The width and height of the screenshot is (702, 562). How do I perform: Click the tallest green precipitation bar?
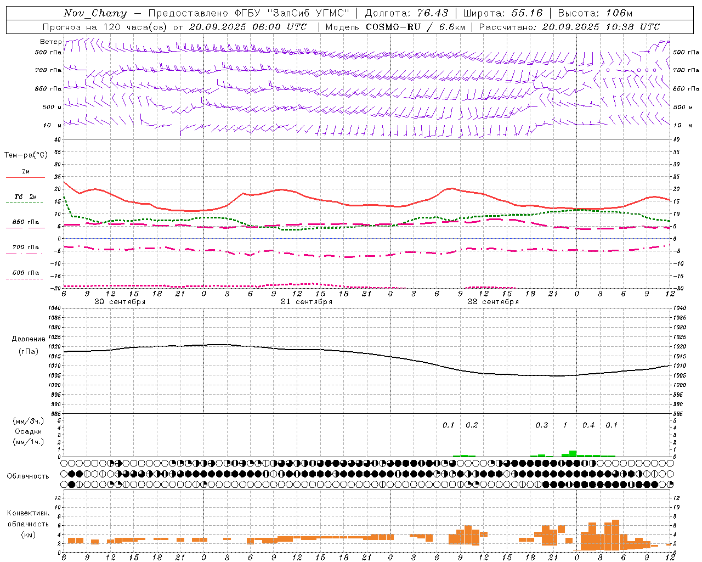coord(573,453)
